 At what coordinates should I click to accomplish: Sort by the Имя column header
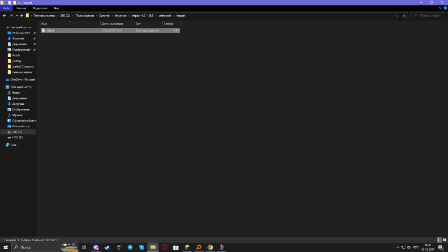70,24
